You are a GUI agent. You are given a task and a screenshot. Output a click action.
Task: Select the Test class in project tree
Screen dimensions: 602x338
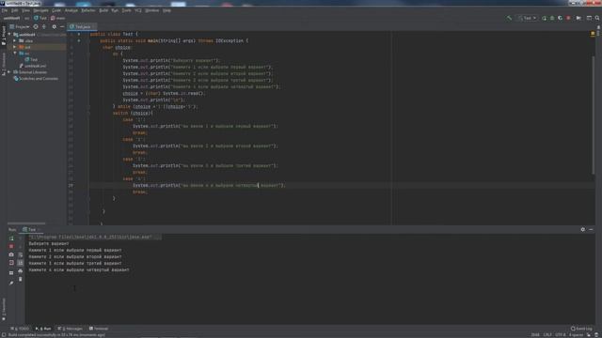pos(31,60)
